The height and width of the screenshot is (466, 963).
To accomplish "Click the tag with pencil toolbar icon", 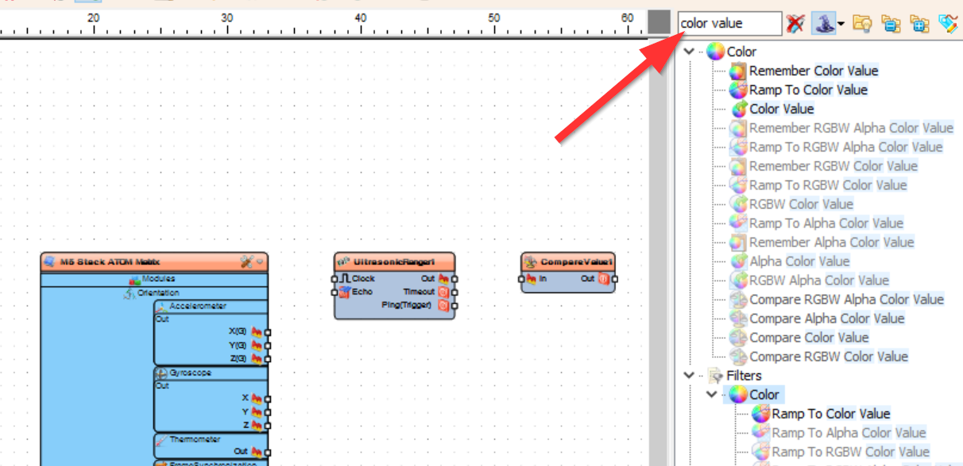I will pos(948,24).
